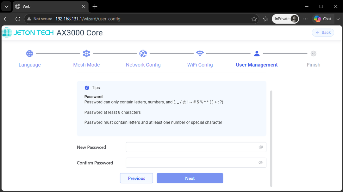Go back in browser history
Screen dimensions: 343x192
tap(6, 19)
